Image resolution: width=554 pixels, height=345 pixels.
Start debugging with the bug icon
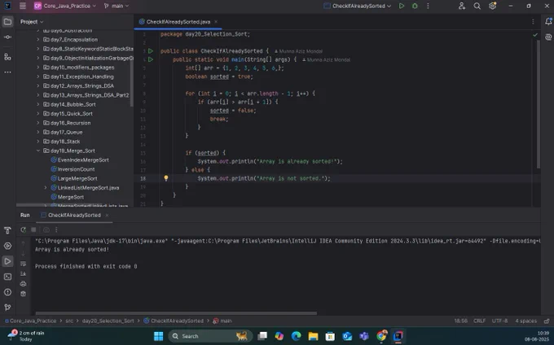[415, 6]
